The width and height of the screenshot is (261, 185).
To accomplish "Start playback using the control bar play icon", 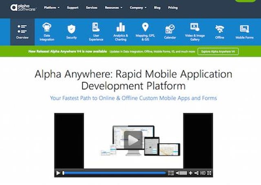I will (x=58, y=173).
